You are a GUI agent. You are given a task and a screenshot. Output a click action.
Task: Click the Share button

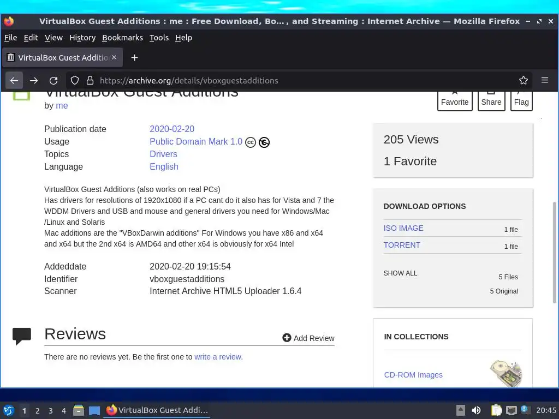tap(491, 101)
